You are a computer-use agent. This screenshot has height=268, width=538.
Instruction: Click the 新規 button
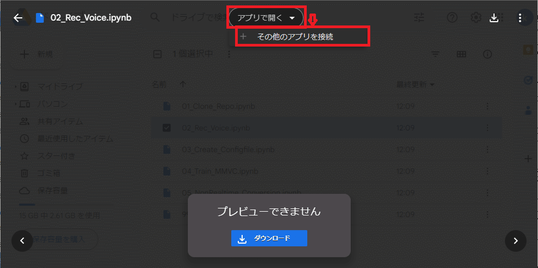tap(37, 54)
